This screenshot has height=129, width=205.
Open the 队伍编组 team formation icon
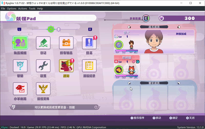tap(20, 43)
